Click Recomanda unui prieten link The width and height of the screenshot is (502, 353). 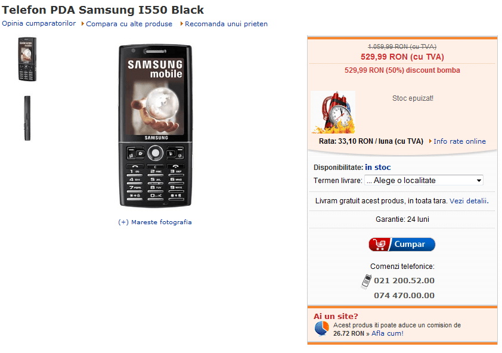(x=226, y=24)
